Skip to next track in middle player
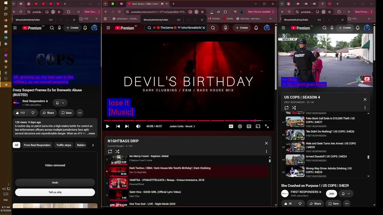This screenshot has height=215, width=383. (x=127, y=126)
